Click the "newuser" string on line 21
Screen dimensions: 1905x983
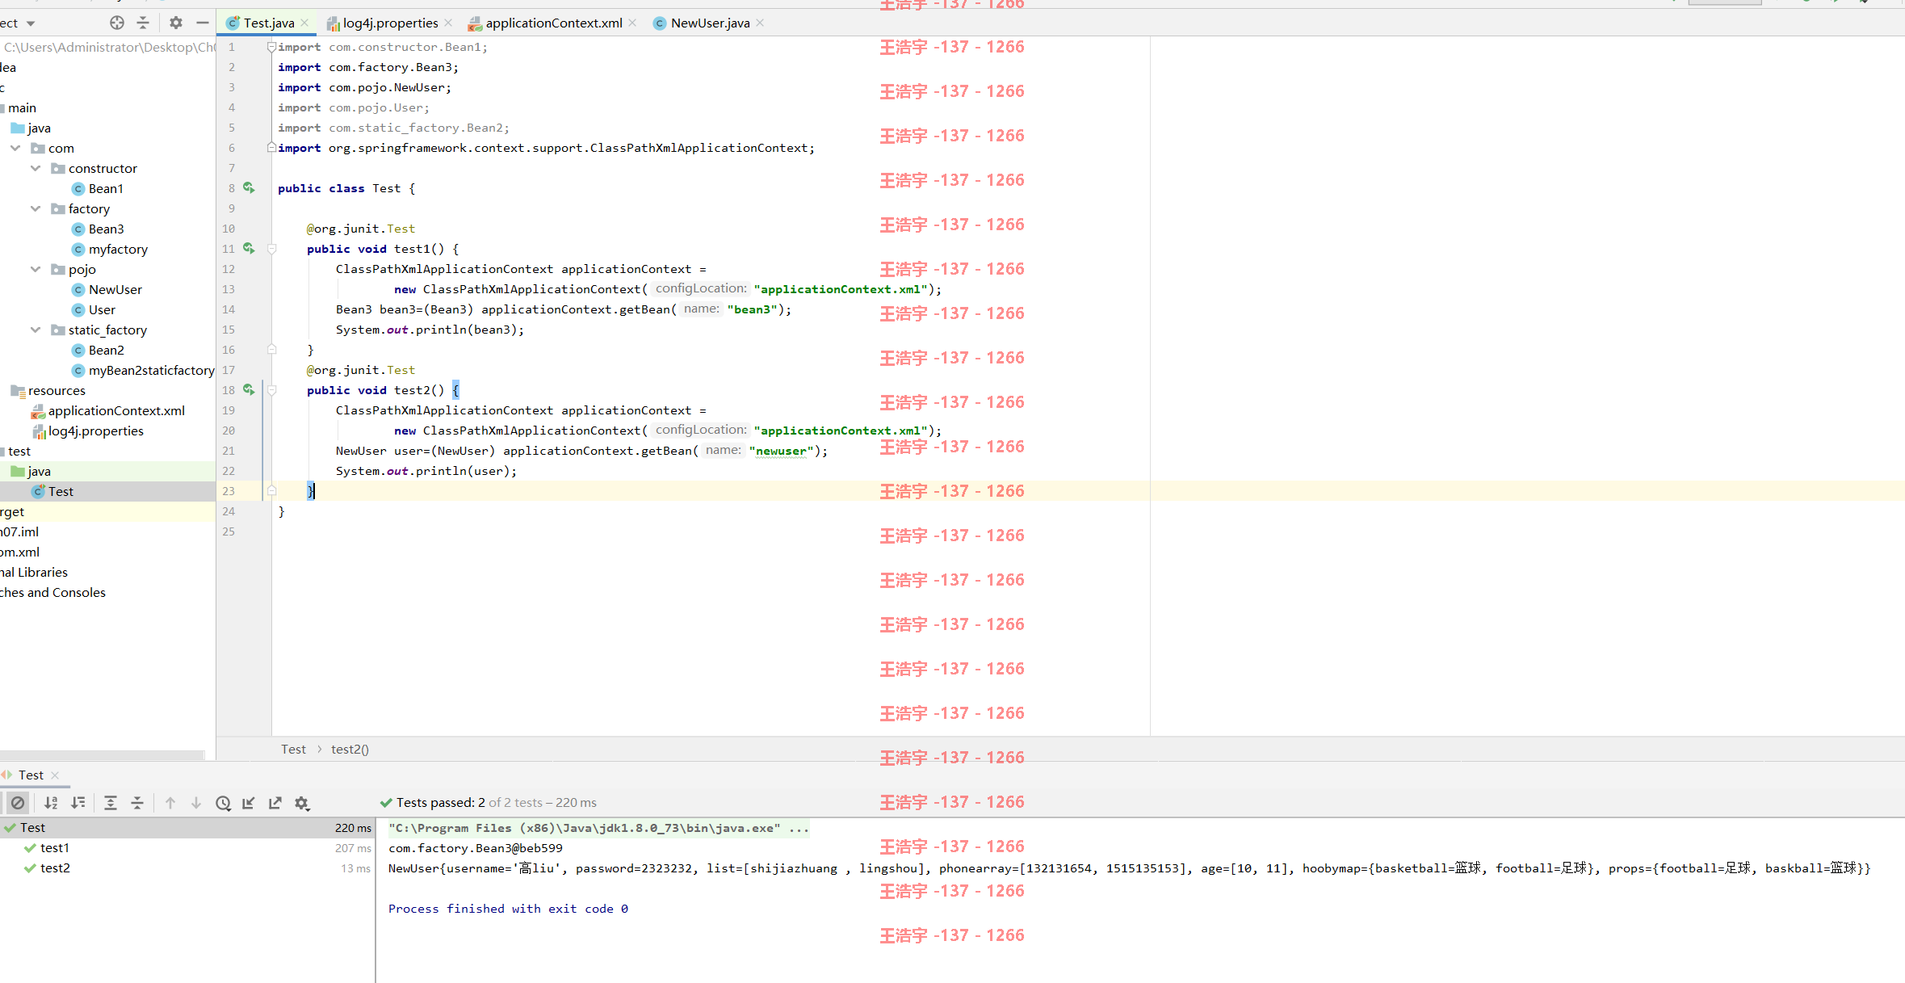(781, 451)
